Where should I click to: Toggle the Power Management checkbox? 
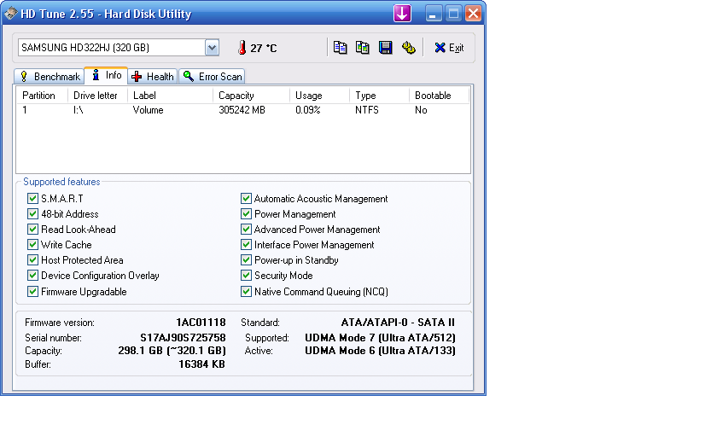point(246,214)
